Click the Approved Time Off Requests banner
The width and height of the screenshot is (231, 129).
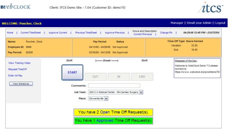coord(113,120)
